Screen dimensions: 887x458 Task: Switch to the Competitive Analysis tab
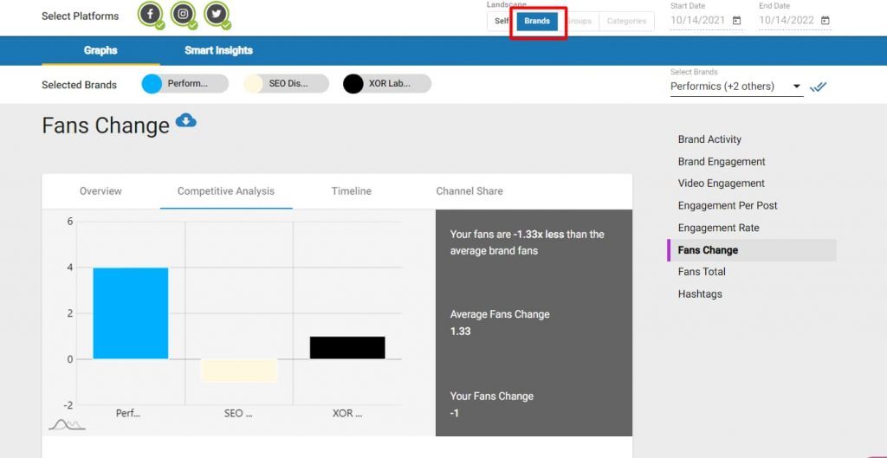226,191
